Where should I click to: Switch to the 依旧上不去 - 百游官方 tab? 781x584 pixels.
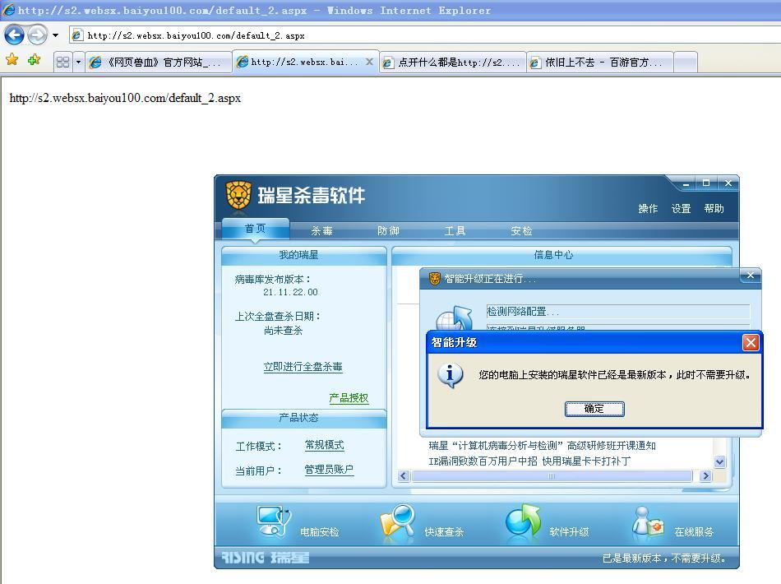[x=599, y=63]
